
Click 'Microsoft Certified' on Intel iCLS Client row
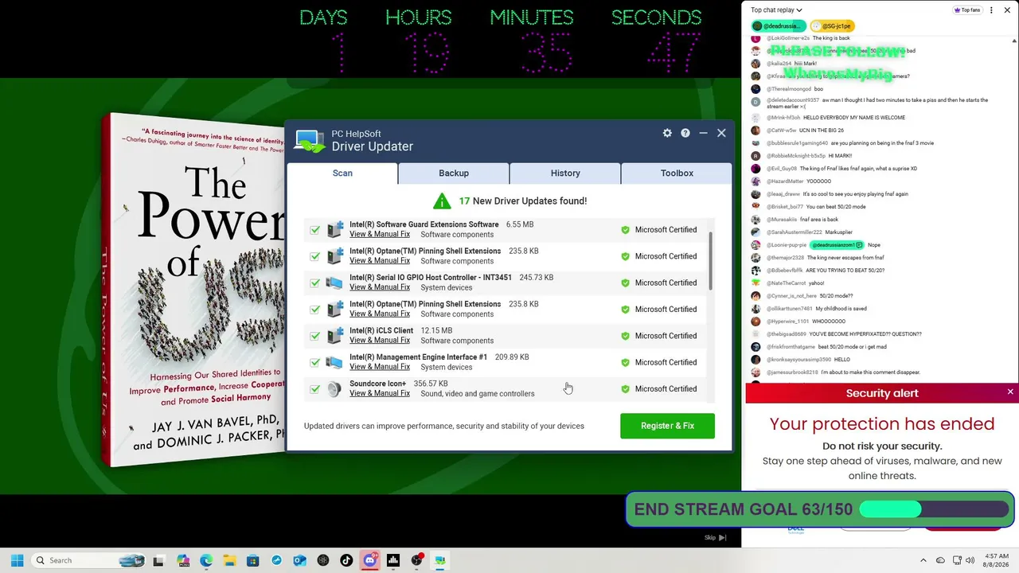tap(666, 336)
